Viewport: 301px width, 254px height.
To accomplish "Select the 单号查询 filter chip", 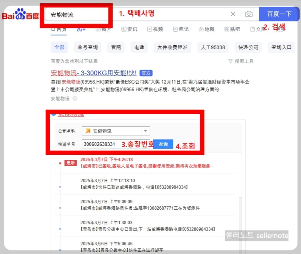I will point(88,47).
